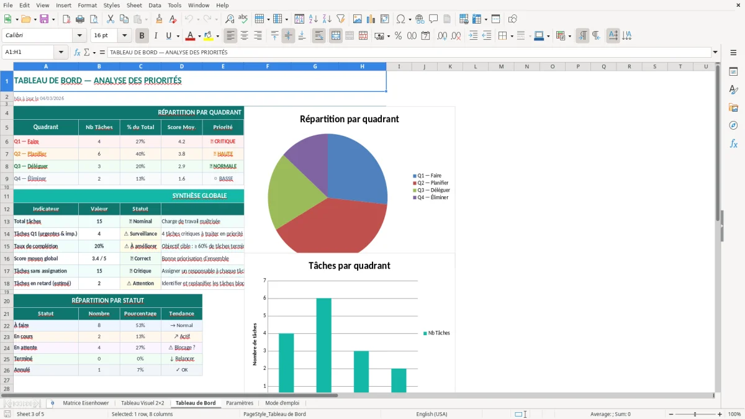Viewport: 745px width, 419px height.
Task: Click inside the formula input line
Action: pyautogui.click(x=409, y=52)
